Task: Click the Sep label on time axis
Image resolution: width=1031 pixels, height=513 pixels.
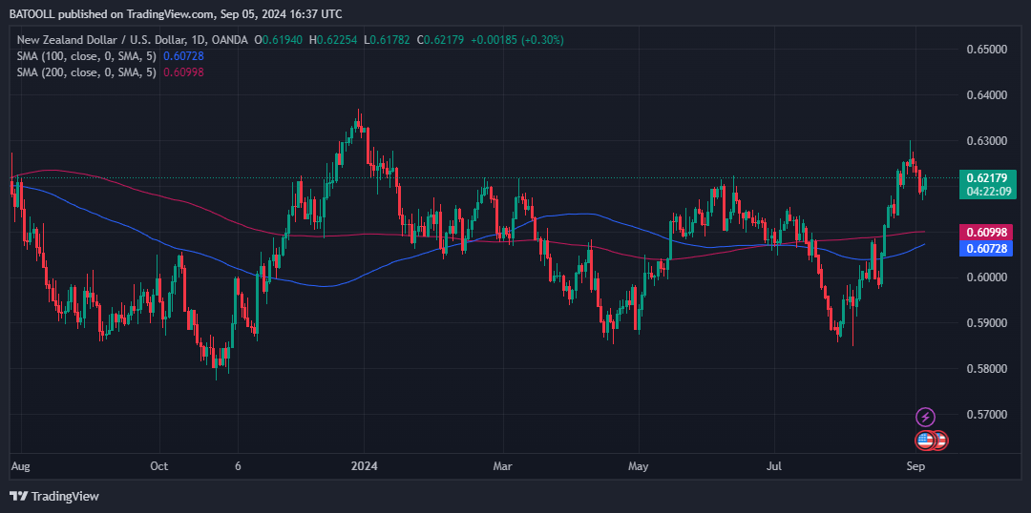Action: point(915,466)
